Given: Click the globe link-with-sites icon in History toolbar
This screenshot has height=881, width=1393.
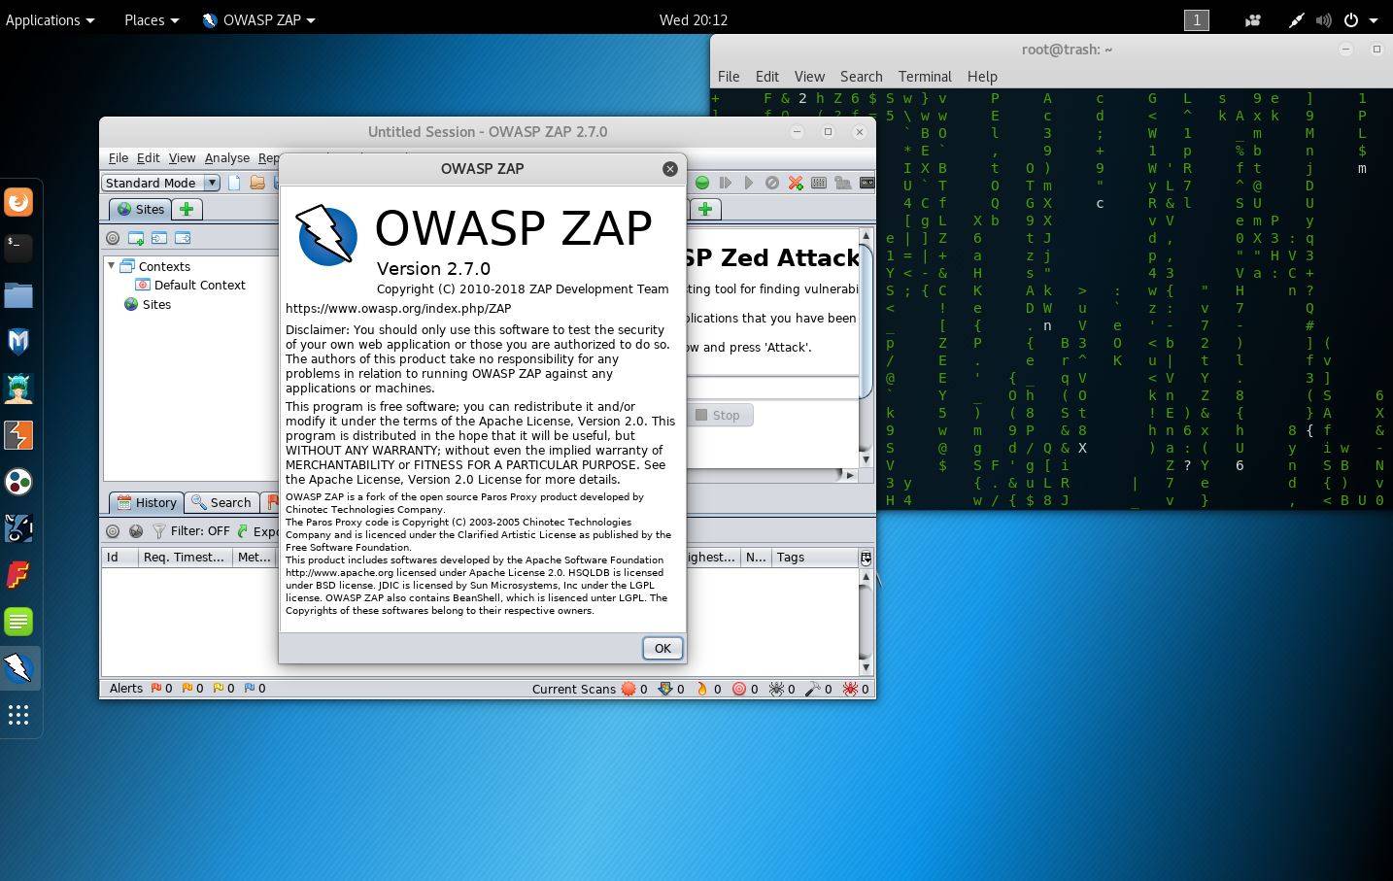Looking at the screenshot, I should (x=136, y=531).
